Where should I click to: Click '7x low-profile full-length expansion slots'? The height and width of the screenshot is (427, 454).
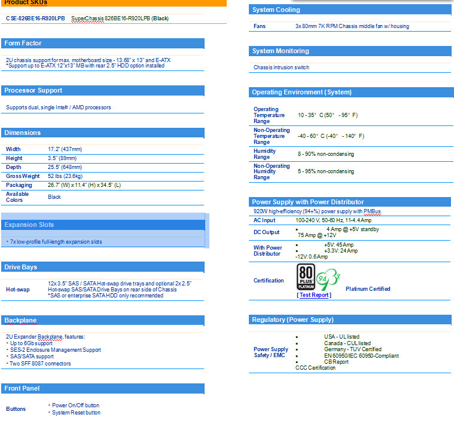click(56, 242)
